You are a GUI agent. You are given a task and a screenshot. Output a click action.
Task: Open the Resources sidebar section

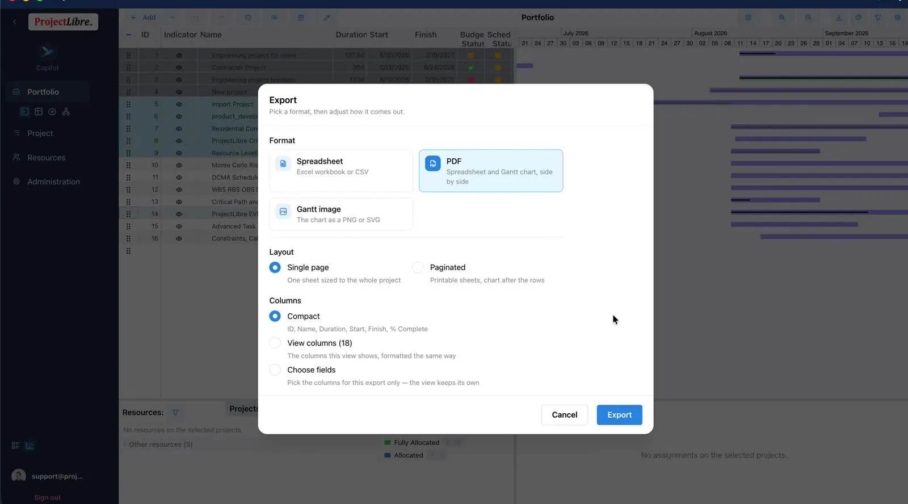[x=48, y=158]
